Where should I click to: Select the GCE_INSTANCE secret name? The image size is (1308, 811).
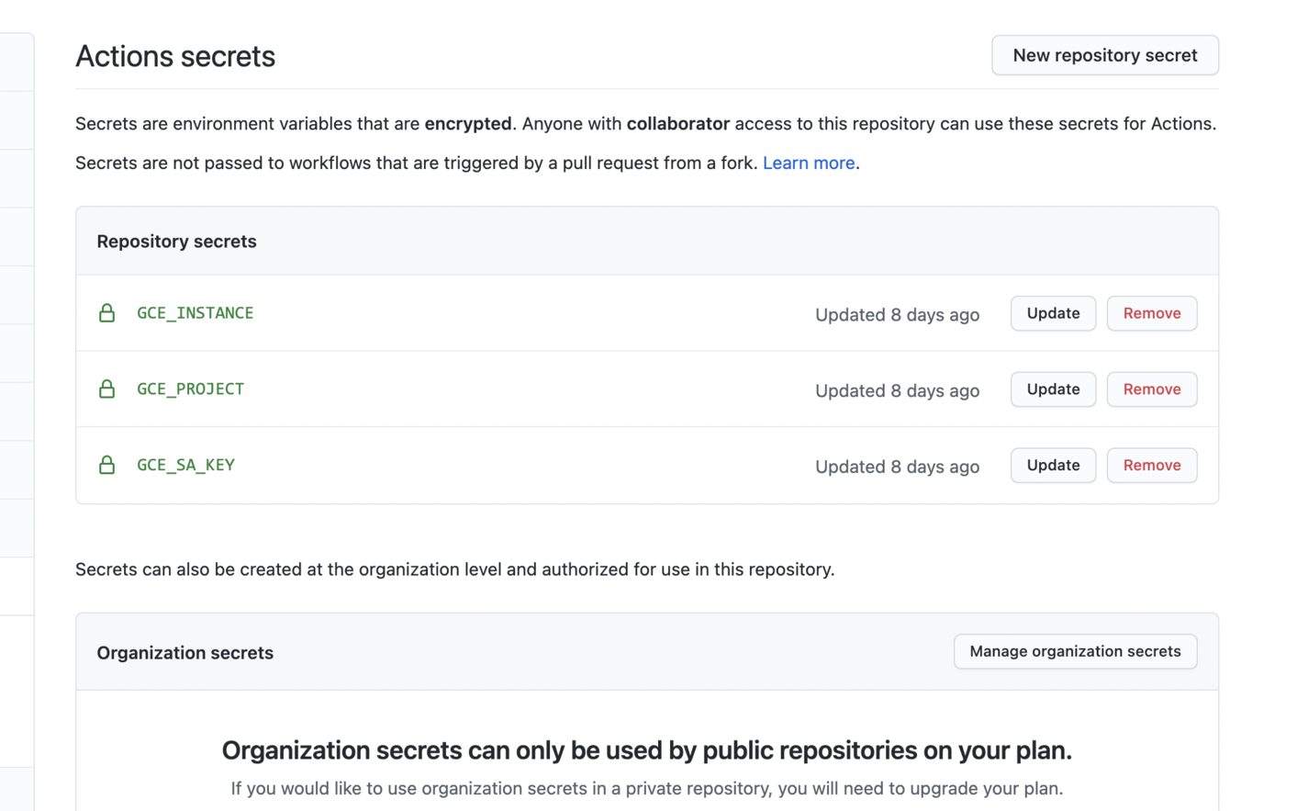click(195, 312)
